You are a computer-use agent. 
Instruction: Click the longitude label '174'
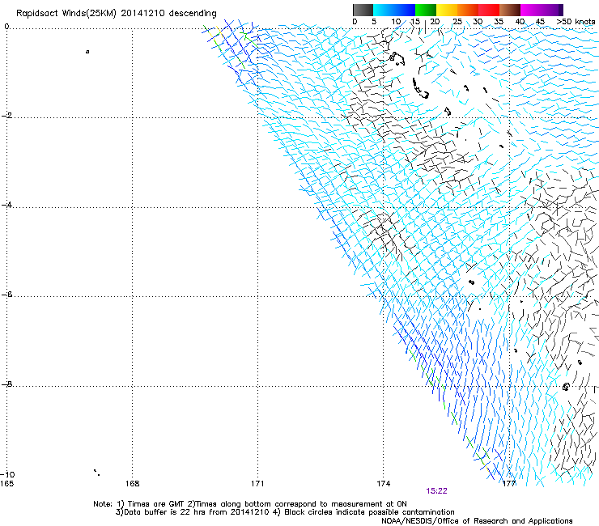point(383,484)
